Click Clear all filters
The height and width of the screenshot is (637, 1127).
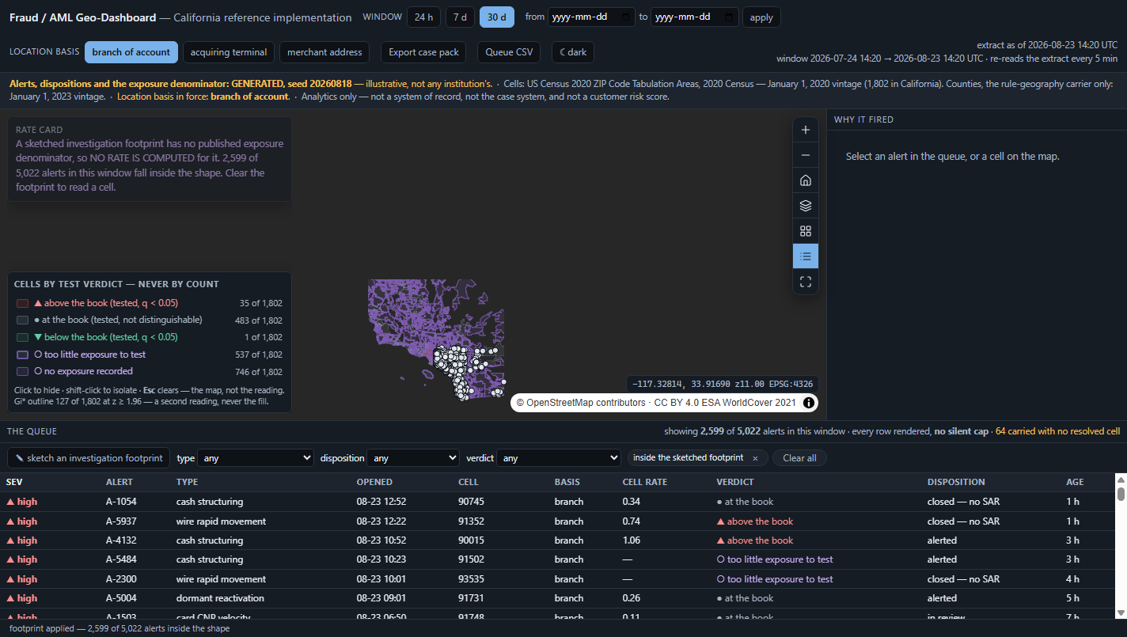point(799,458)
